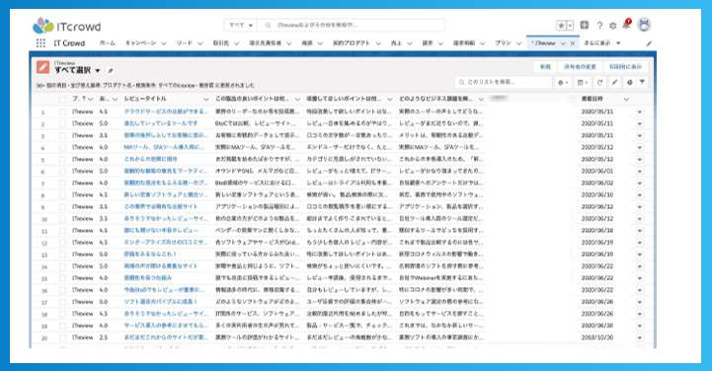This screenshot has height=371, width=712.
Task: Click the inline edit pencil in list toolbar
Action: pos(614,83)
